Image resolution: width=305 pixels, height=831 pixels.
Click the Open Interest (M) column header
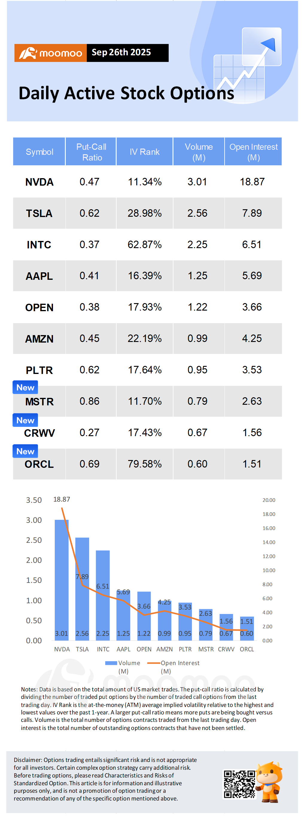tap(253, 152)
